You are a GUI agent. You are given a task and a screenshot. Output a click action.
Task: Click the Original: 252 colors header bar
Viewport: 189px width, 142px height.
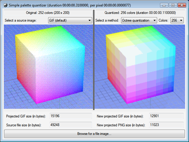pyautogui.click(x=48, y=13)
